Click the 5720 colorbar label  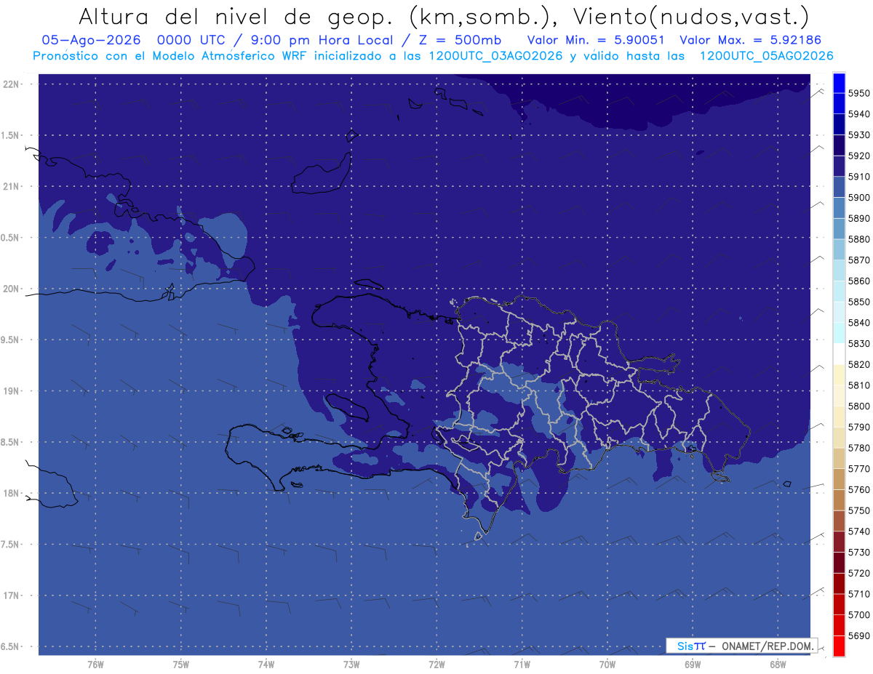pyautogui.click(x=859, y=573)
